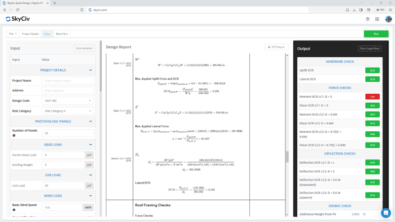Click the Number of Panels info icon
Viewport: 395px width, 222px height.
(x=14, y=136)
